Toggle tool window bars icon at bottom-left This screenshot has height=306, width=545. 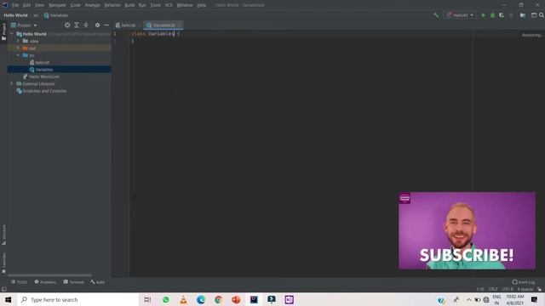(3, 289)
